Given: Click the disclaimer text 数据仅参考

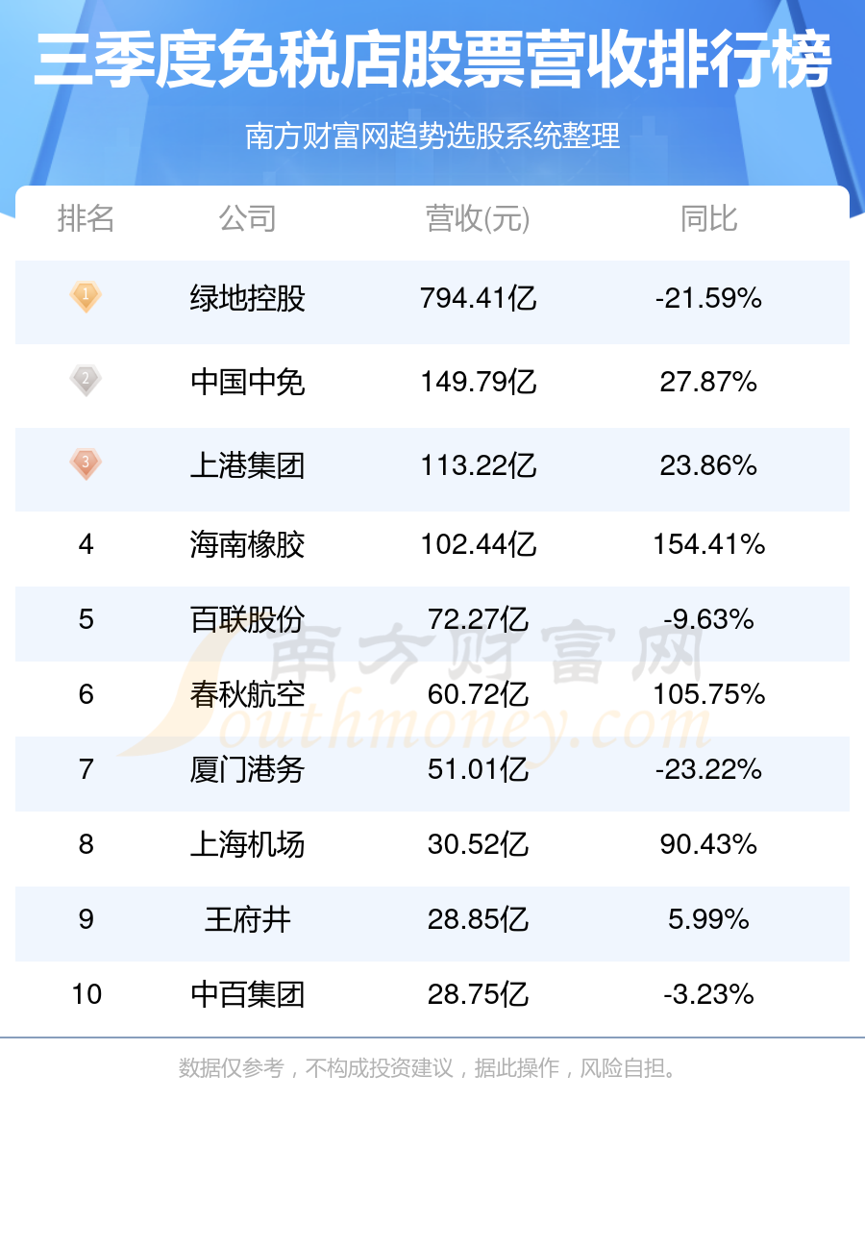Looking at the screenshot, I should click(x=231, y=1068).
